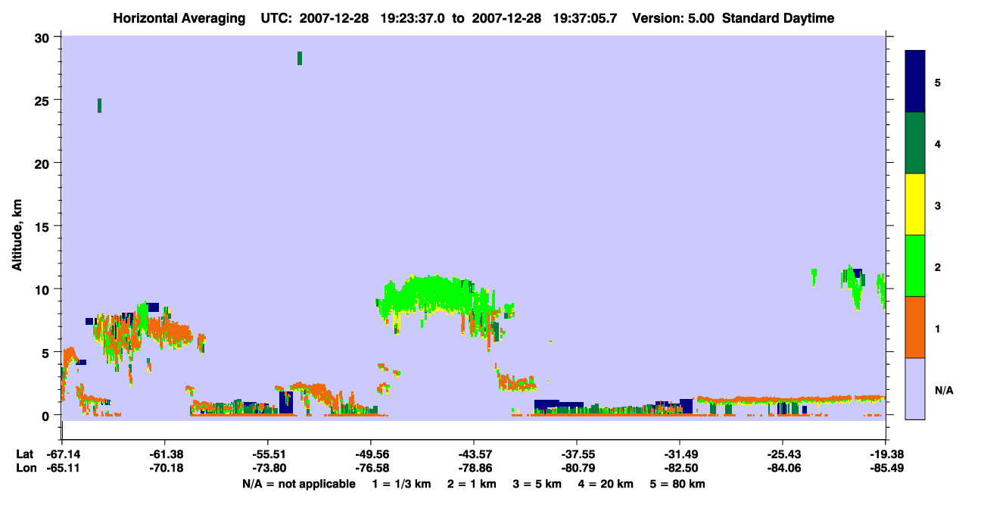
Task: Click the green feature near 28 km altitude
Action: (300, 58)
